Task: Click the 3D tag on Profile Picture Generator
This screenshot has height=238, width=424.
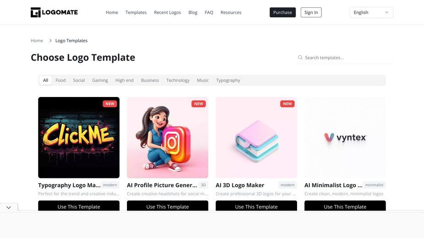Action: click(x=204, y=185)
